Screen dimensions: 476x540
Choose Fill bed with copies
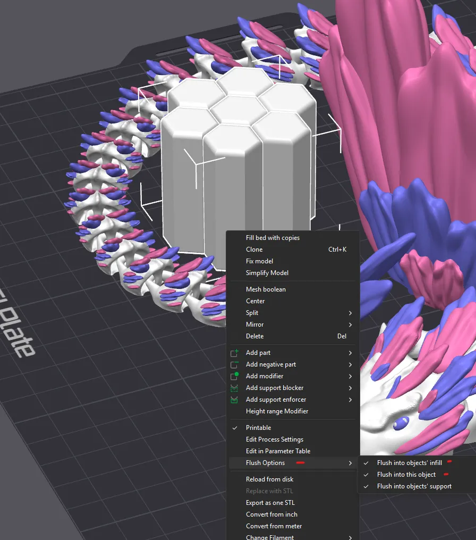click(x=273, y=238)
